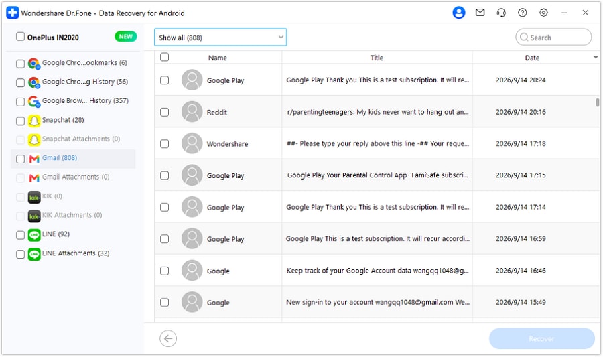Click the NEW badge beside OnePlus IN2020
Viewport: 603px width, 357px height.
(125, 37)
